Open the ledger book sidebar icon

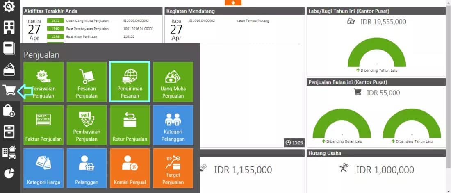pyautogui.click(x=9, y=48)
